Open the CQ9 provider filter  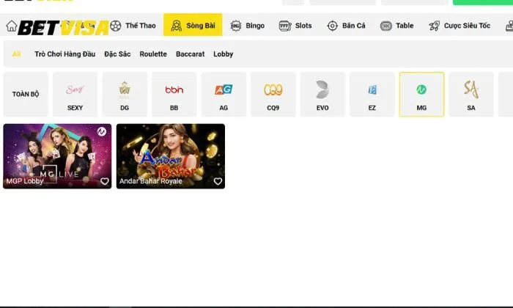click(x=273, y=94)
